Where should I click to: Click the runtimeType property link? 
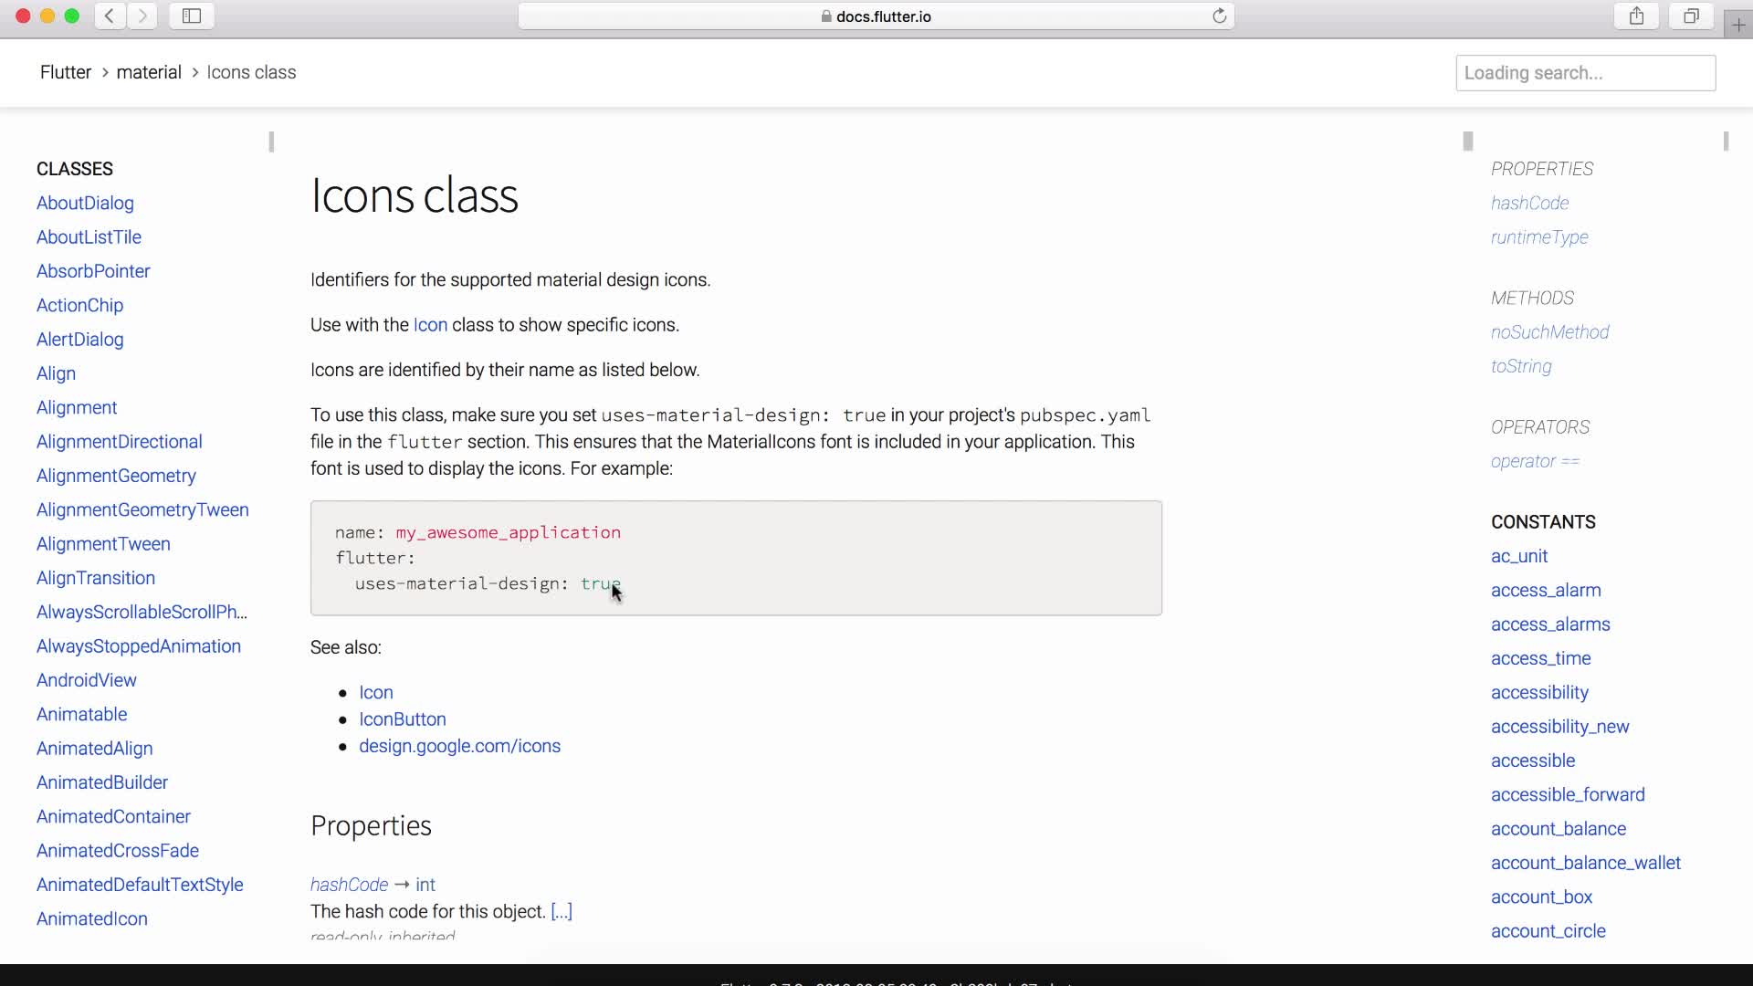pos(1538,237)
